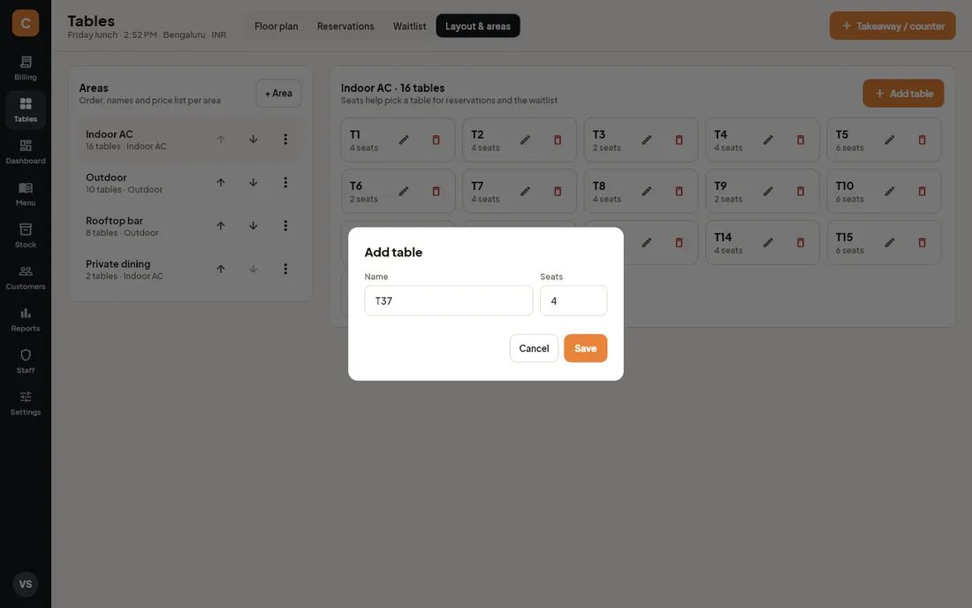Edit table T14 with pencil icon
This screenshot has height=608, width=972.
(768, 243)
